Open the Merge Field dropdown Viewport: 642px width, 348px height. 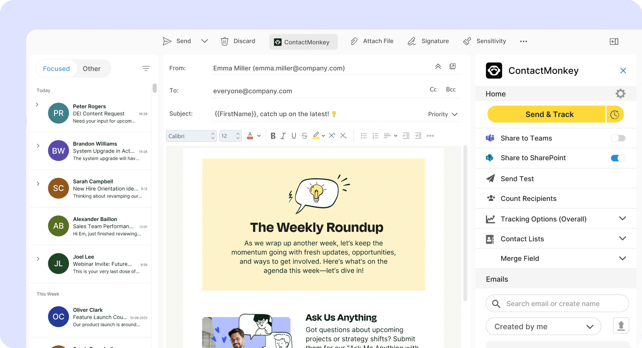622,258
